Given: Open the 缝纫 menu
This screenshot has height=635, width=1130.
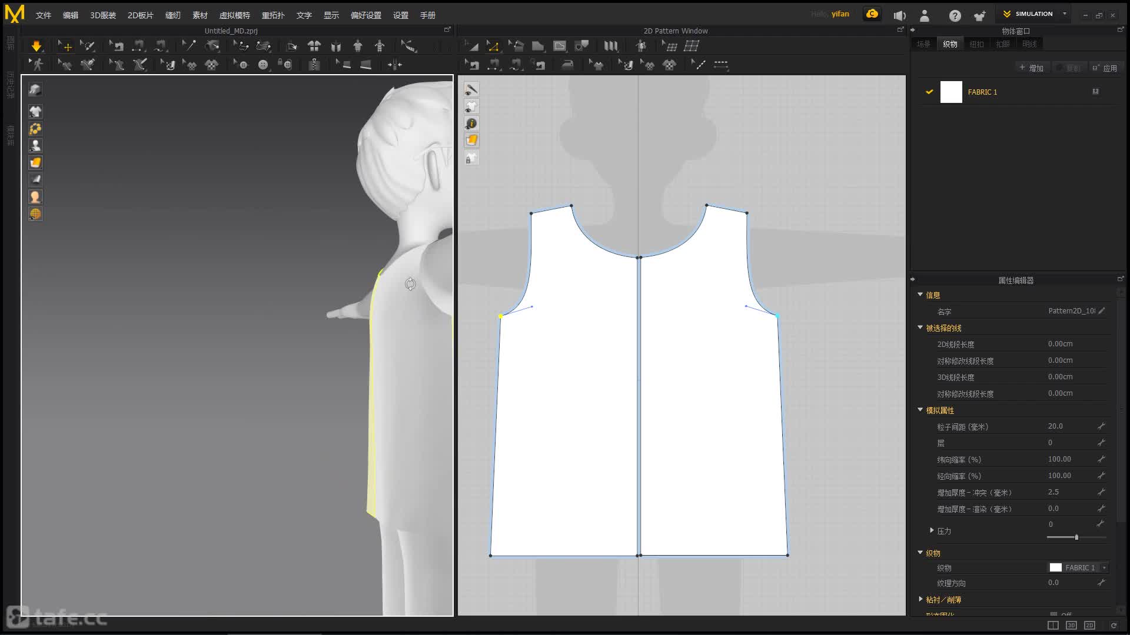Looking at the screenshot, I should tap(173, 15).
